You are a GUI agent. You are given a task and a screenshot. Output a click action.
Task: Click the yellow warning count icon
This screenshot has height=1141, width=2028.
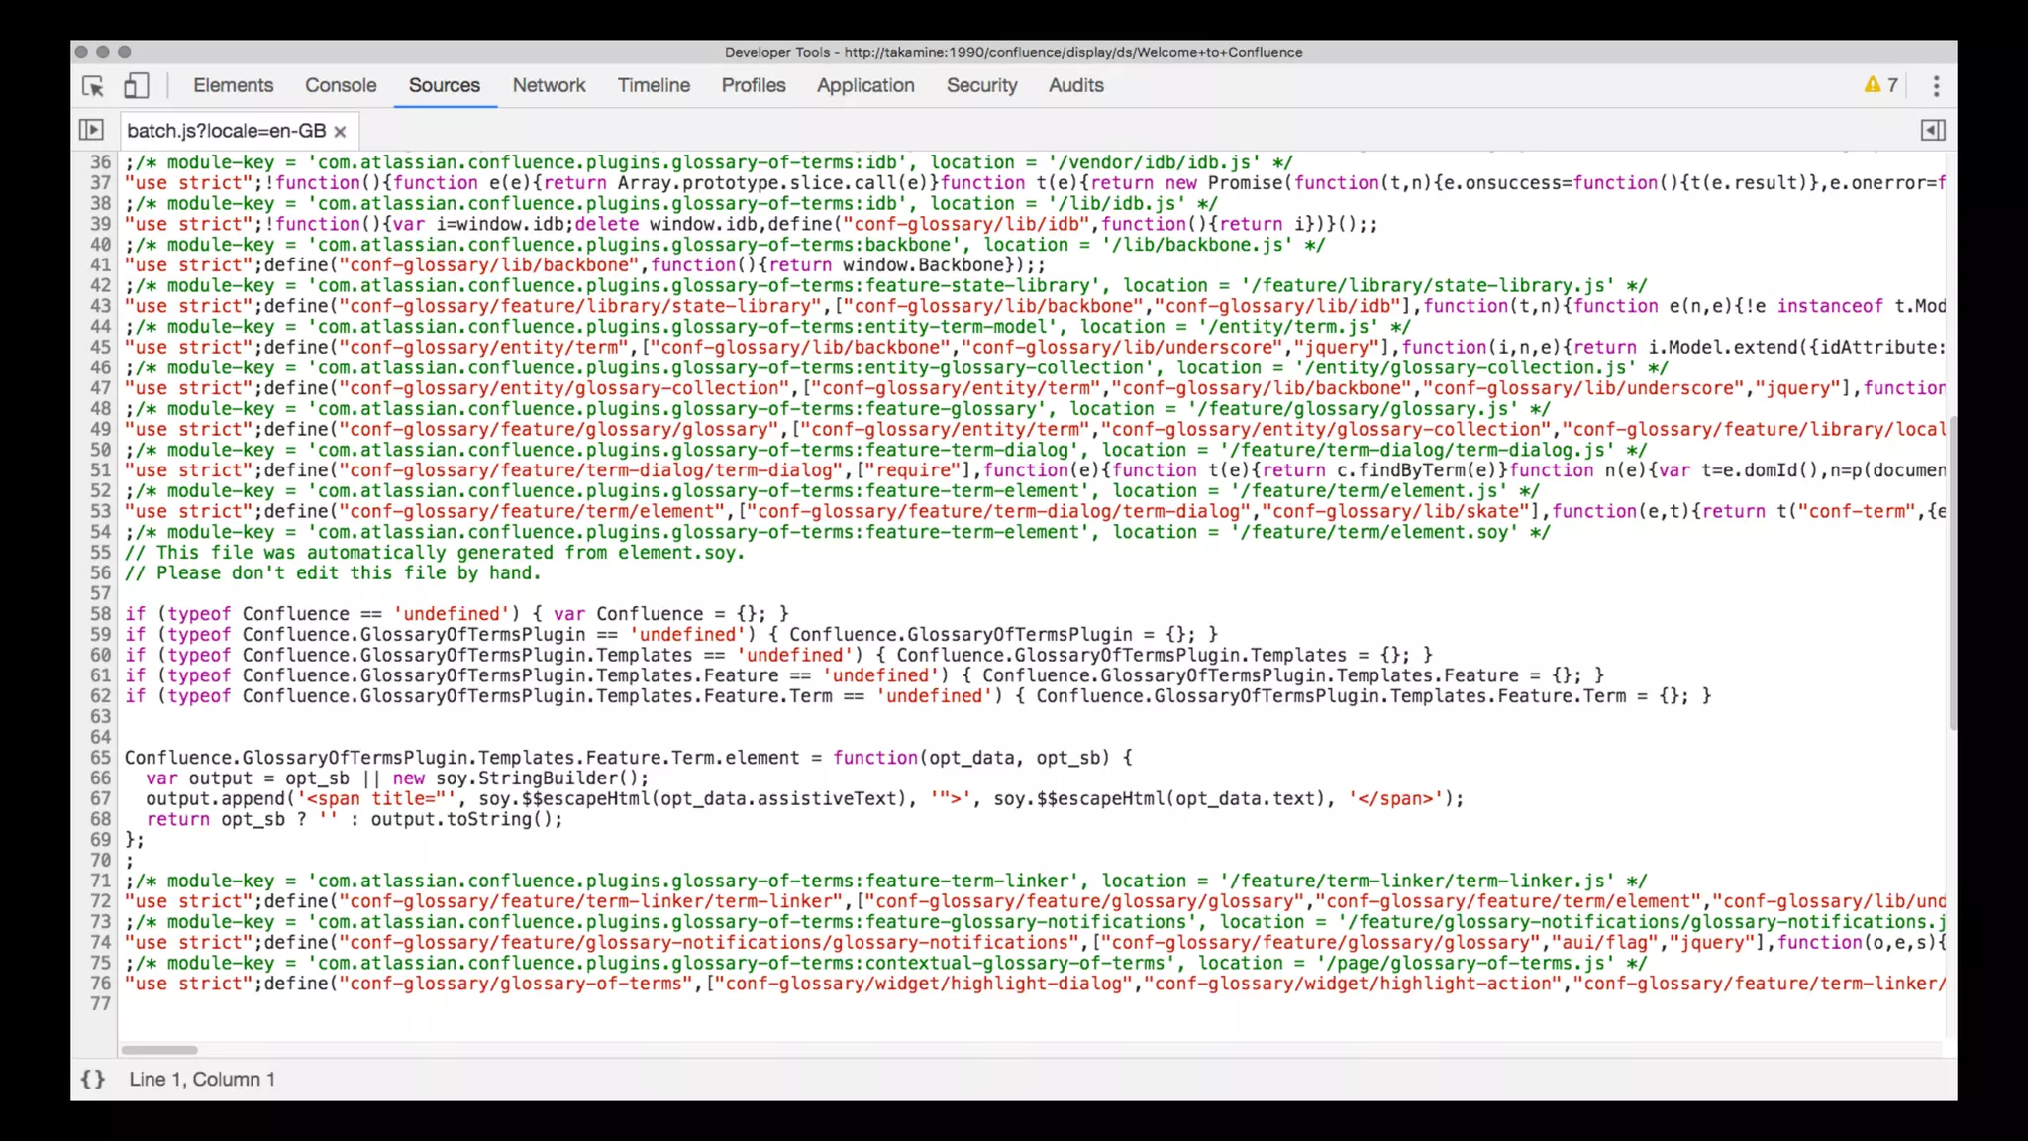[1879, 85]
